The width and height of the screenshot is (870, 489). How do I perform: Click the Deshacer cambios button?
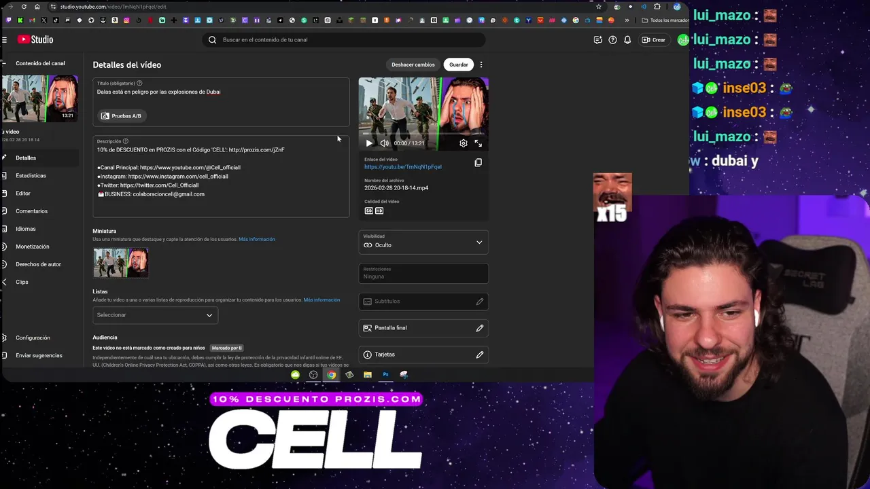click(x=413, y=65)
